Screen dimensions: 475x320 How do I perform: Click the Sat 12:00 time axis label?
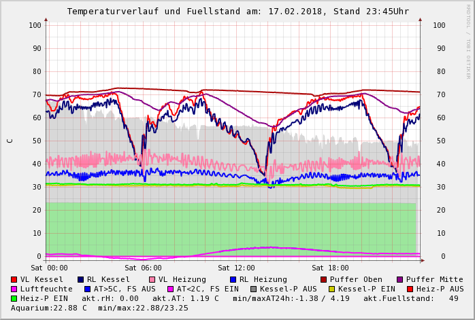[236, 268]
